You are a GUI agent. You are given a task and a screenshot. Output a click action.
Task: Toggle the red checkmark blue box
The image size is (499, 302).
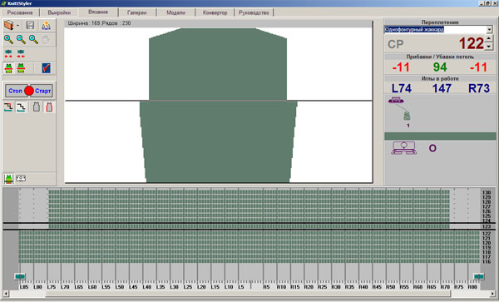pyautogui.click(x=46, y=68)
